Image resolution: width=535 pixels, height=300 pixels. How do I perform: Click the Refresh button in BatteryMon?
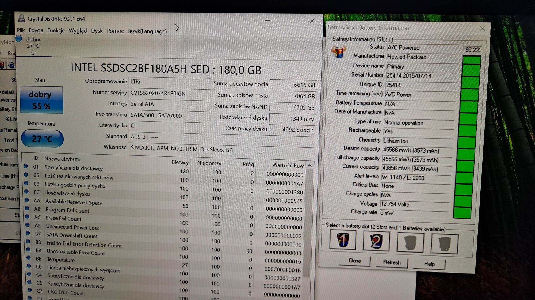(392, 262)
